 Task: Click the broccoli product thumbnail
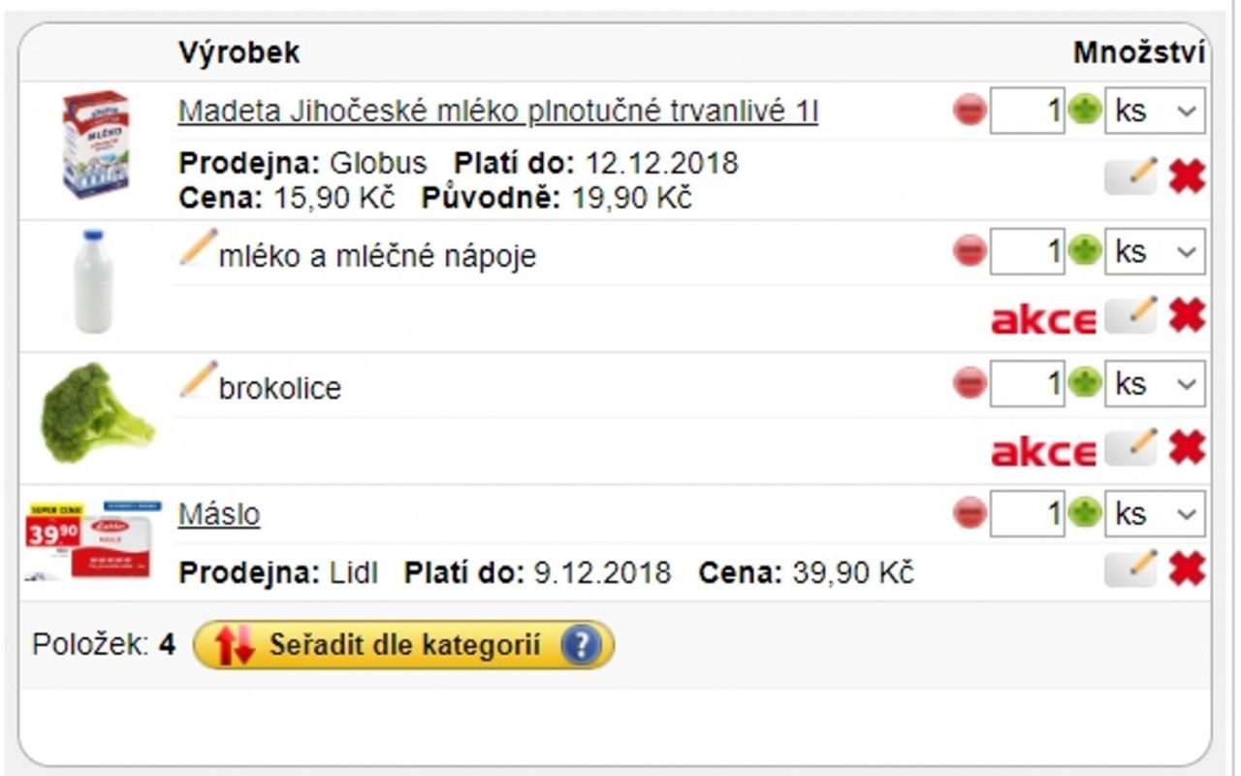(x=95, y=412)
